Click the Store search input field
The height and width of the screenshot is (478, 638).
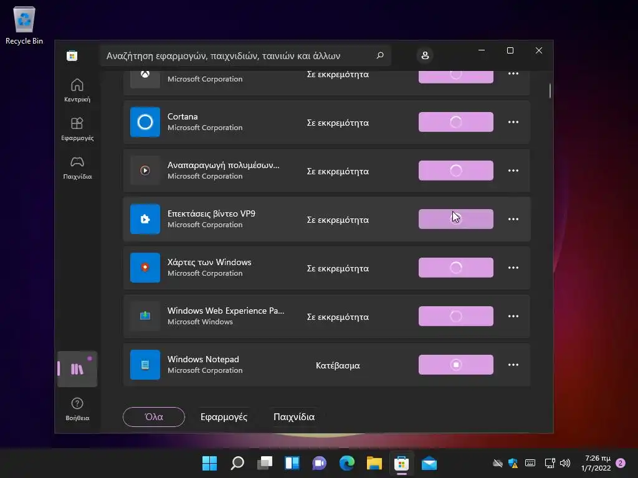click(x=244, y=55)
